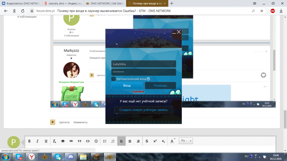The height and width of the screenshot is (161, 287).
Task: Open Windows Start menu
Action: click(6, 157)
